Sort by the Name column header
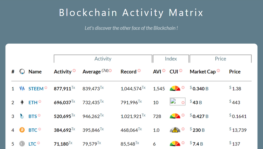263x149 pixels. (35, 72)
